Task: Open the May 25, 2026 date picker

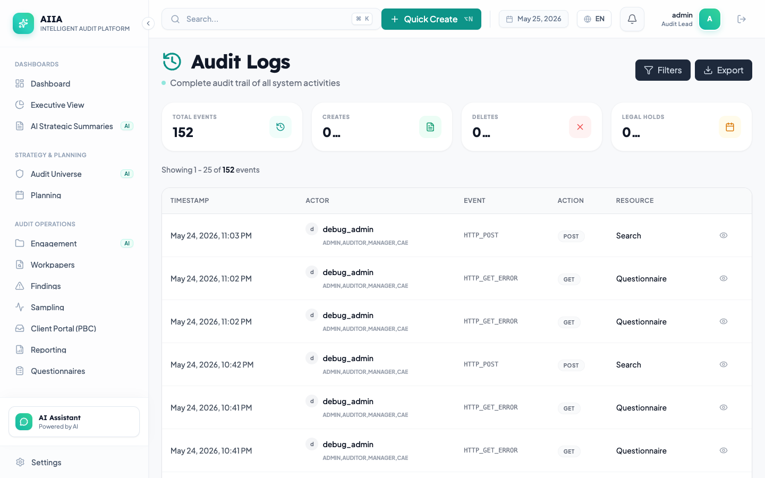Action: [533, 19]
